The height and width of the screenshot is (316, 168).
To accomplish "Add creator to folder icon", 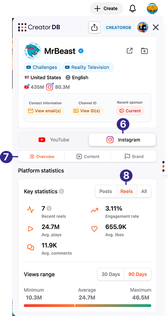I will (x=144, y=51).
